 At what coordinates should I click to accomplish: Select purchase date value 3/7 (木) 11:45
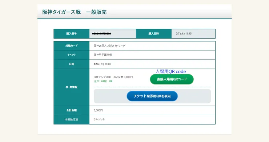[184, 34]
